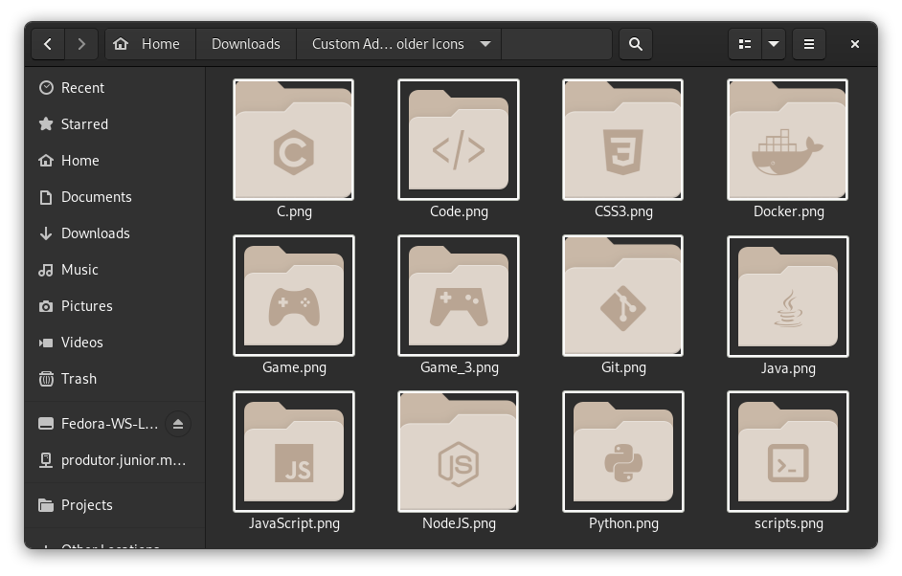Select the Python.png thumbnail
This screenshot has width=902, height=576.
pos(623,452)
